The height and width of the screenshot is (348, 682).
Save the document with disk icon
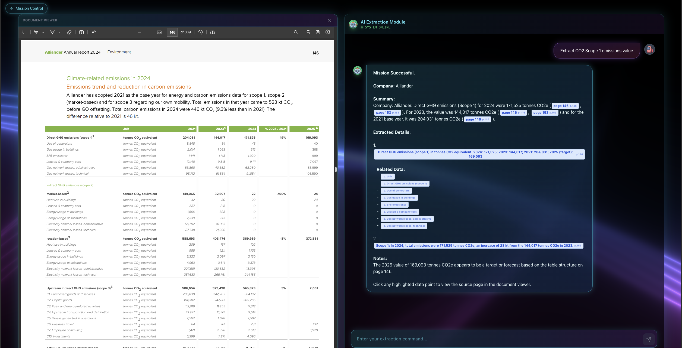coord(318,32)
